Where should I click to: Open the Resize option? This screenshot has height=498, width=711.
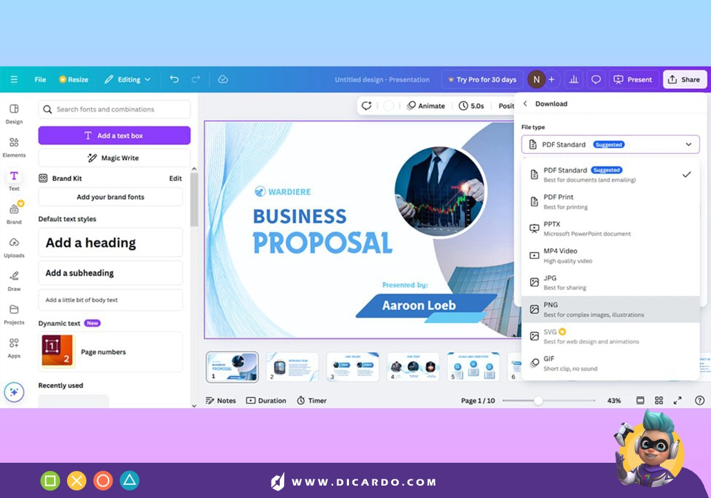[x=73, y=79]
